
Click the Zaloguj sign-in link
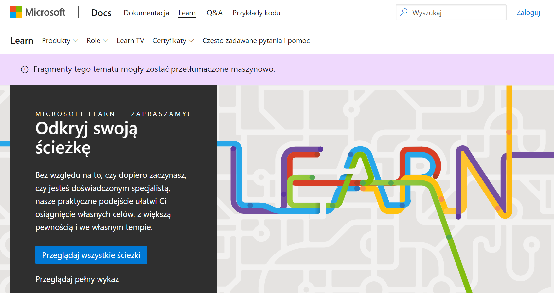[528, 12]
